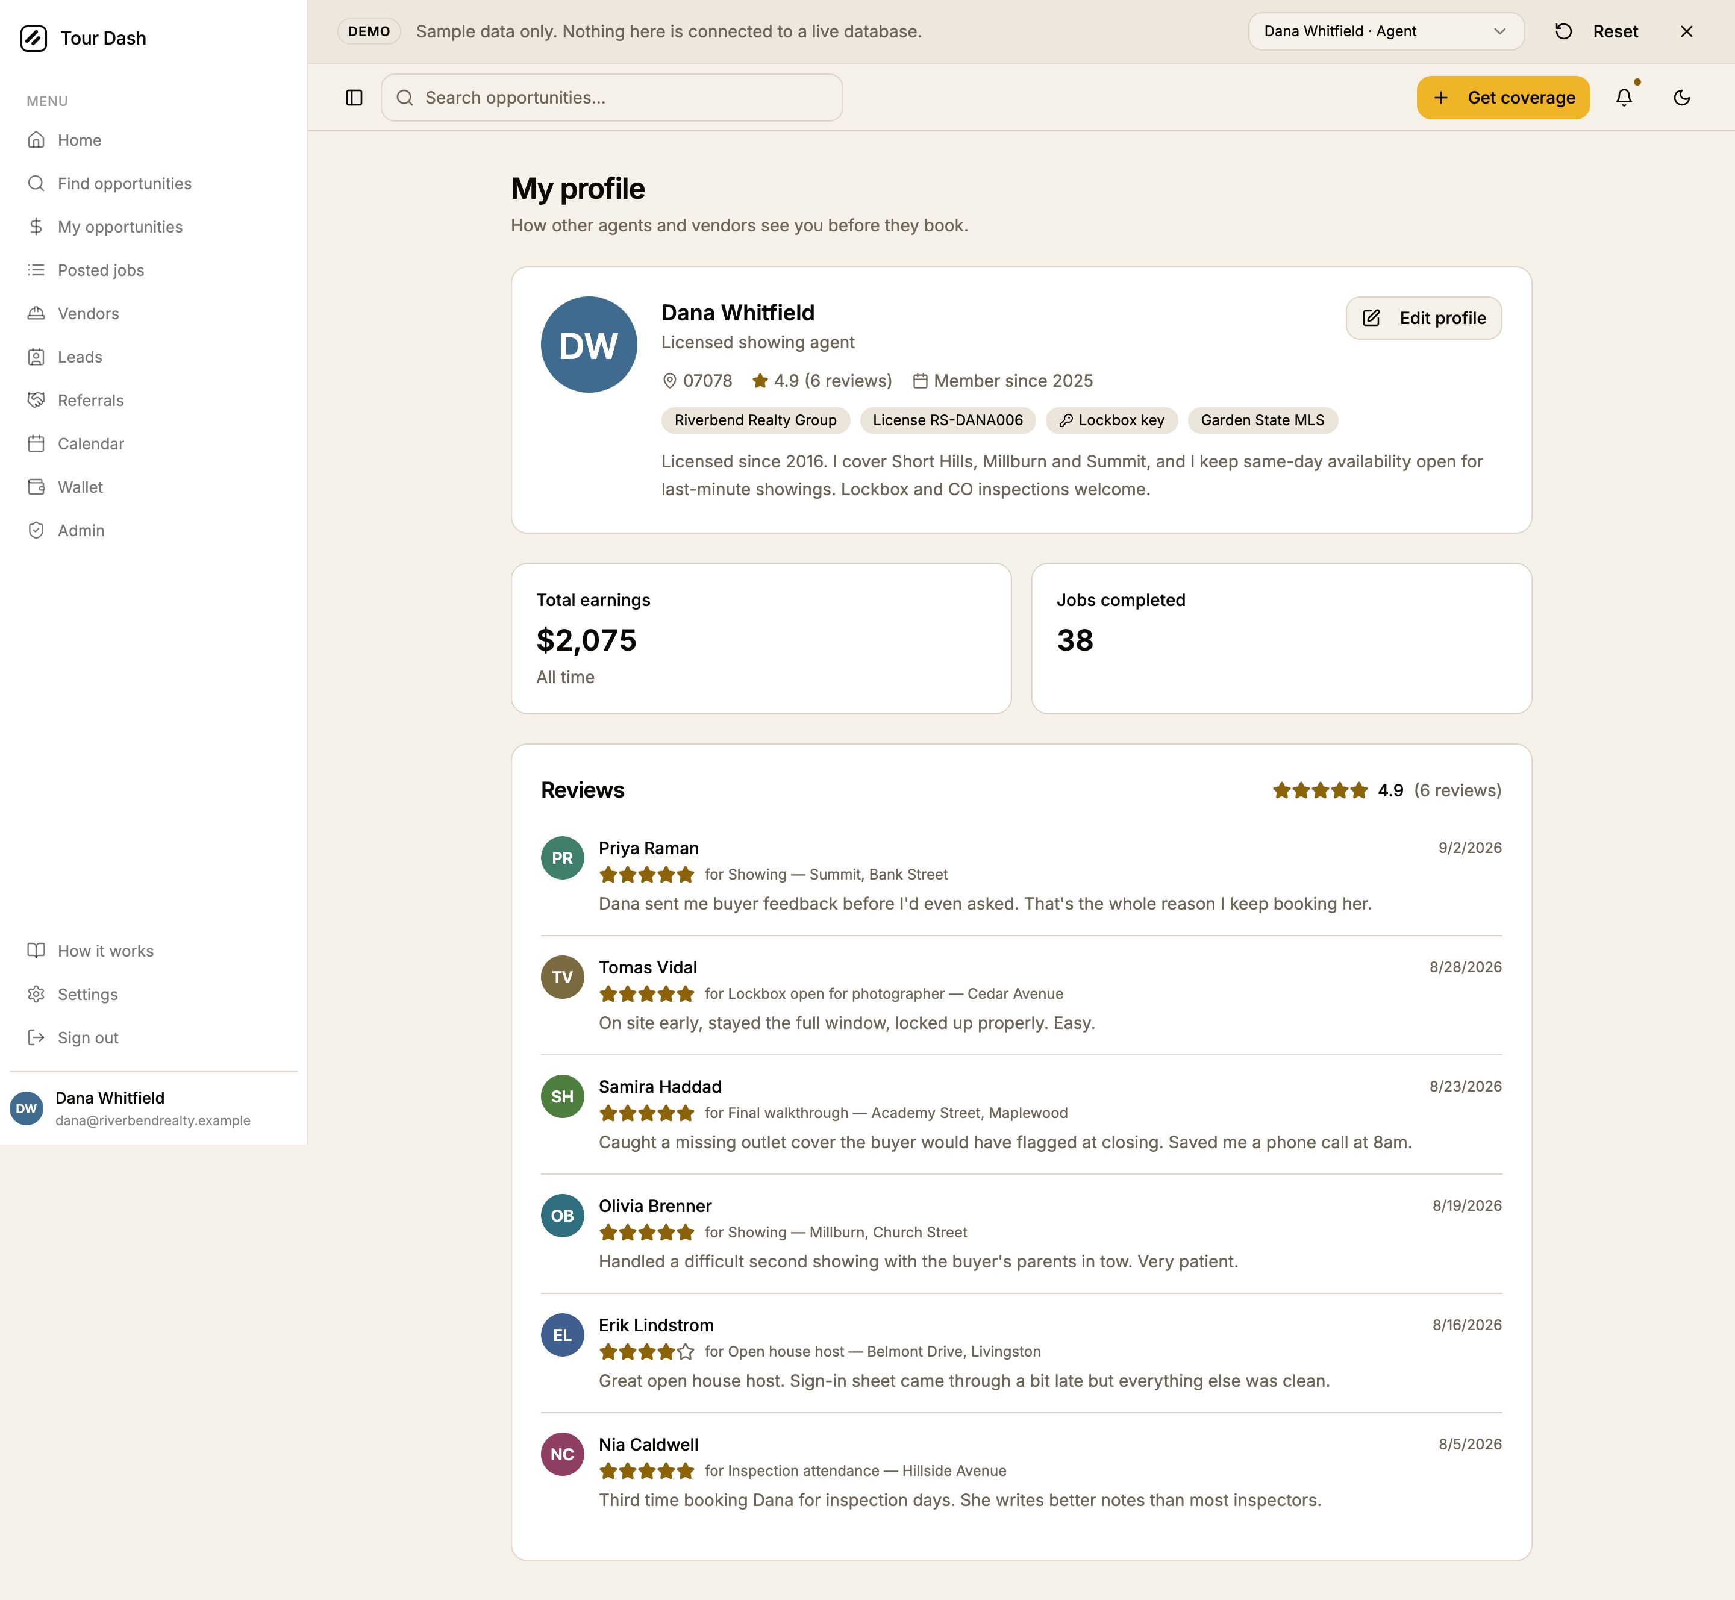Screen dimensions: 1735x1600
Task: Click Tomas Vidal's TV avatar
Action: [562, 978]
